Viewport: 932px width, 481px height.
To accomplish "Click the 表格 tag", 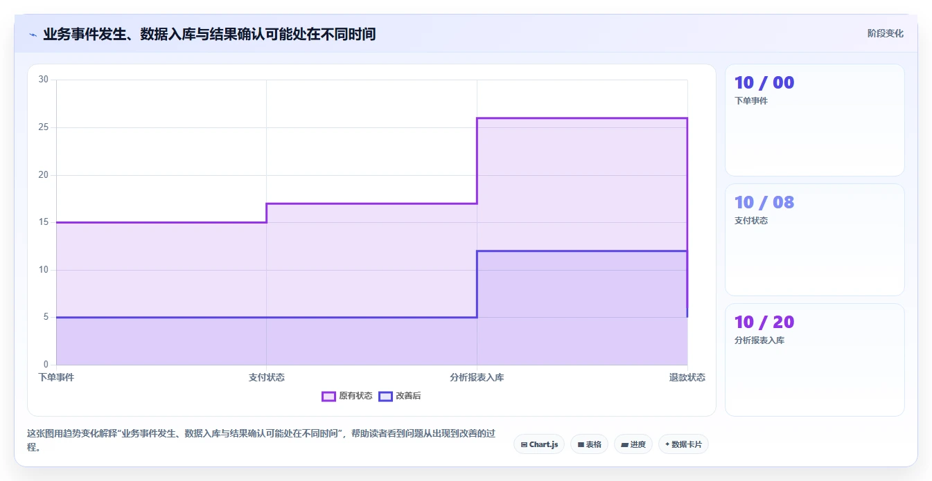I will pos(590,444).
